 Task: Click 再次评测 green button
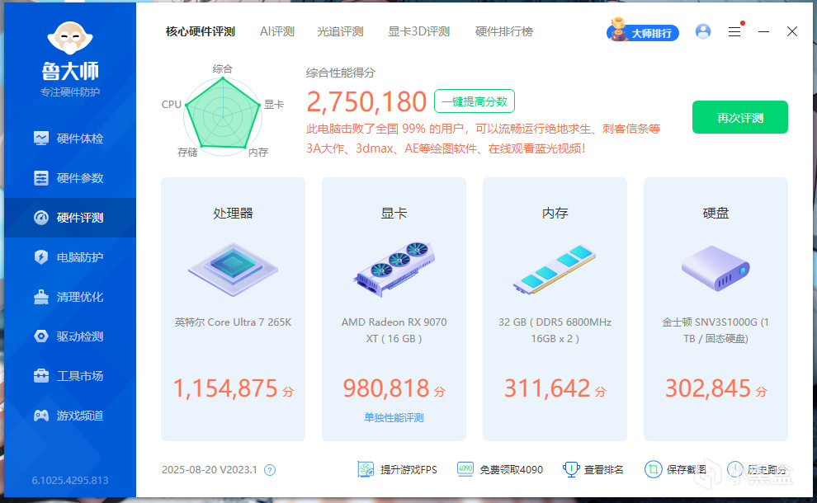(x=740, y=117)
